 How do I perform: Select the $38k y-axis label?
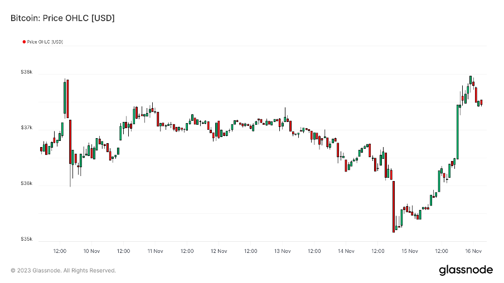click(x=27, y=72)
